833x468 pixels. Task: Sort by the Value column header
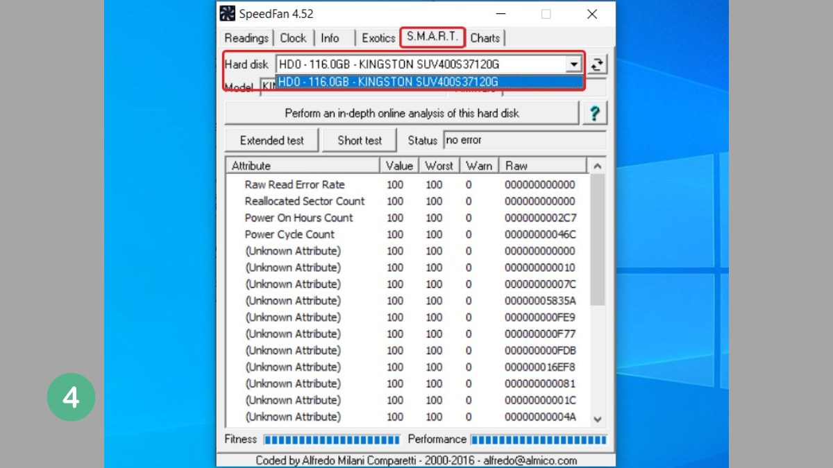pyautogui.click(x=399, y=166)
